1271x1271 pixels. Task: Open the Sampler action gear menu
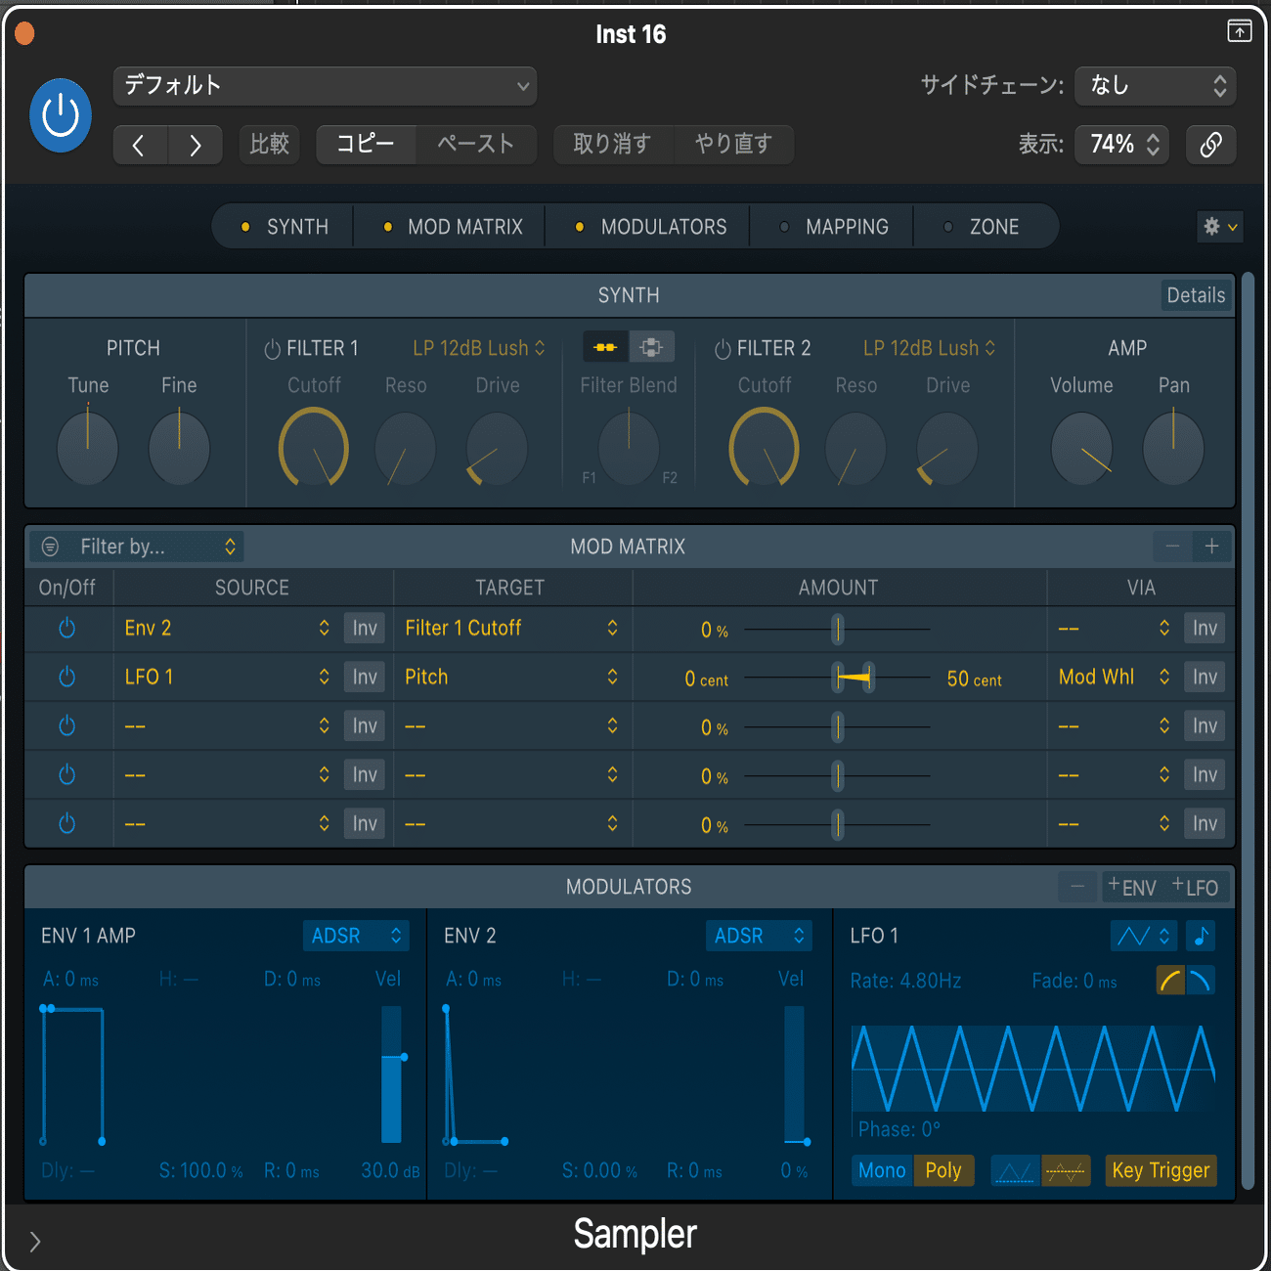coord(1219,226)
